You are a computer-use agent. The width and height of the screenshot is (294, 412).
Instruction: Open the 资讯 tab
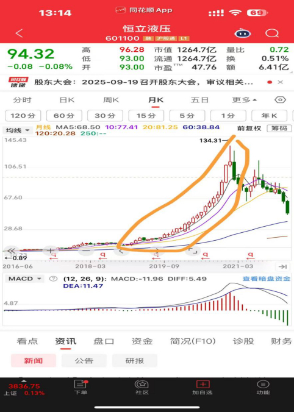click(65, 341)
